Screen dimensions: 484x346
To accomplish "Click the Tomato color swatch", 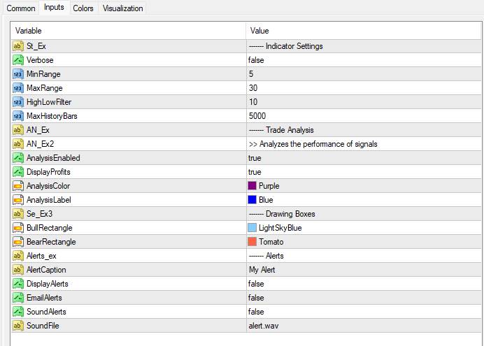I will [x=252, y=242].
